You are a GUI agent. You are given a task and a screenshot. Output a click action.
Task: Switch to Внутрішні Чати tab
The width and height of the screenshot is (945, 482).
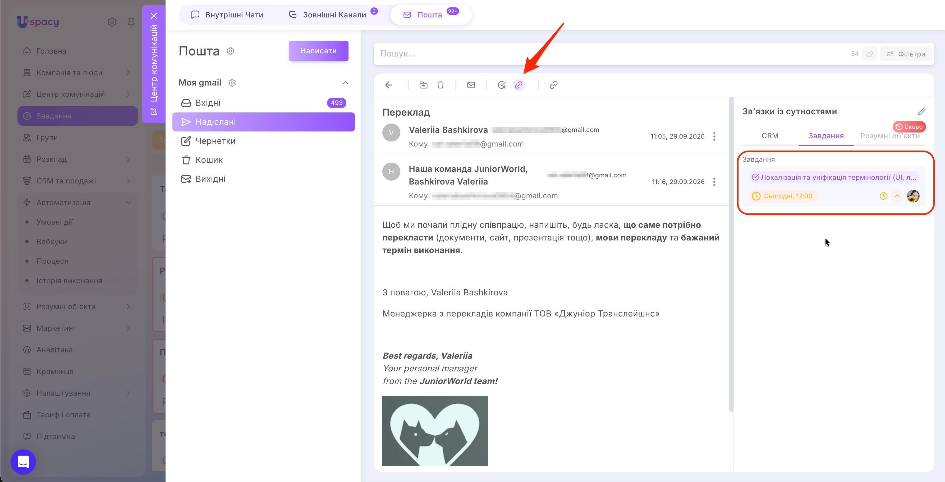(227, 15)
